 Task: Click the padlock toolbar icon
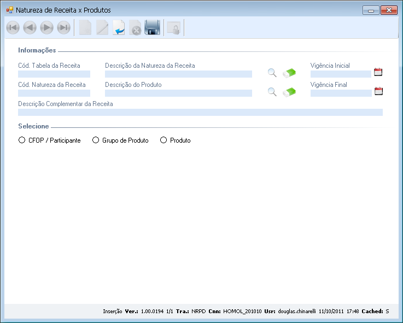coord(174,28)
